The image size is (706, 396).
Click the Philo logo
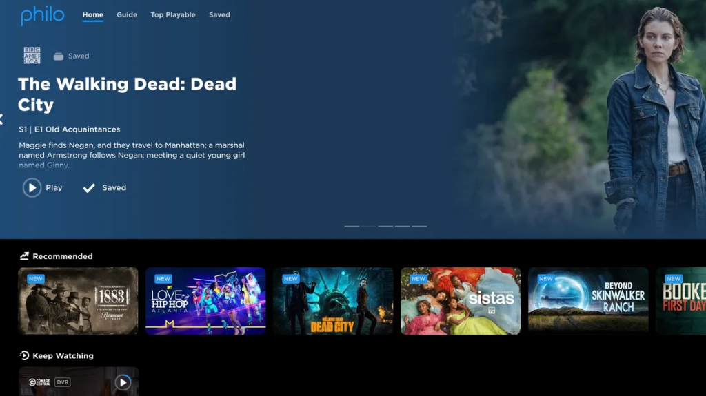(x=42, y=15)
